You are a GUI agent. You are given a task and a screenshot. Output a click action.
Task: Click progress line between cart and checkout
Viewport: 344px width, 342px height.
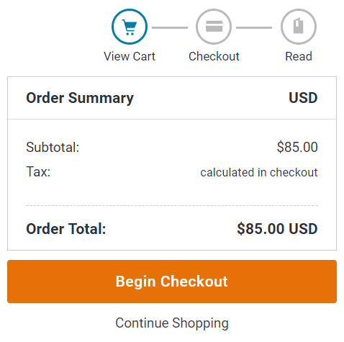point(170,27)
